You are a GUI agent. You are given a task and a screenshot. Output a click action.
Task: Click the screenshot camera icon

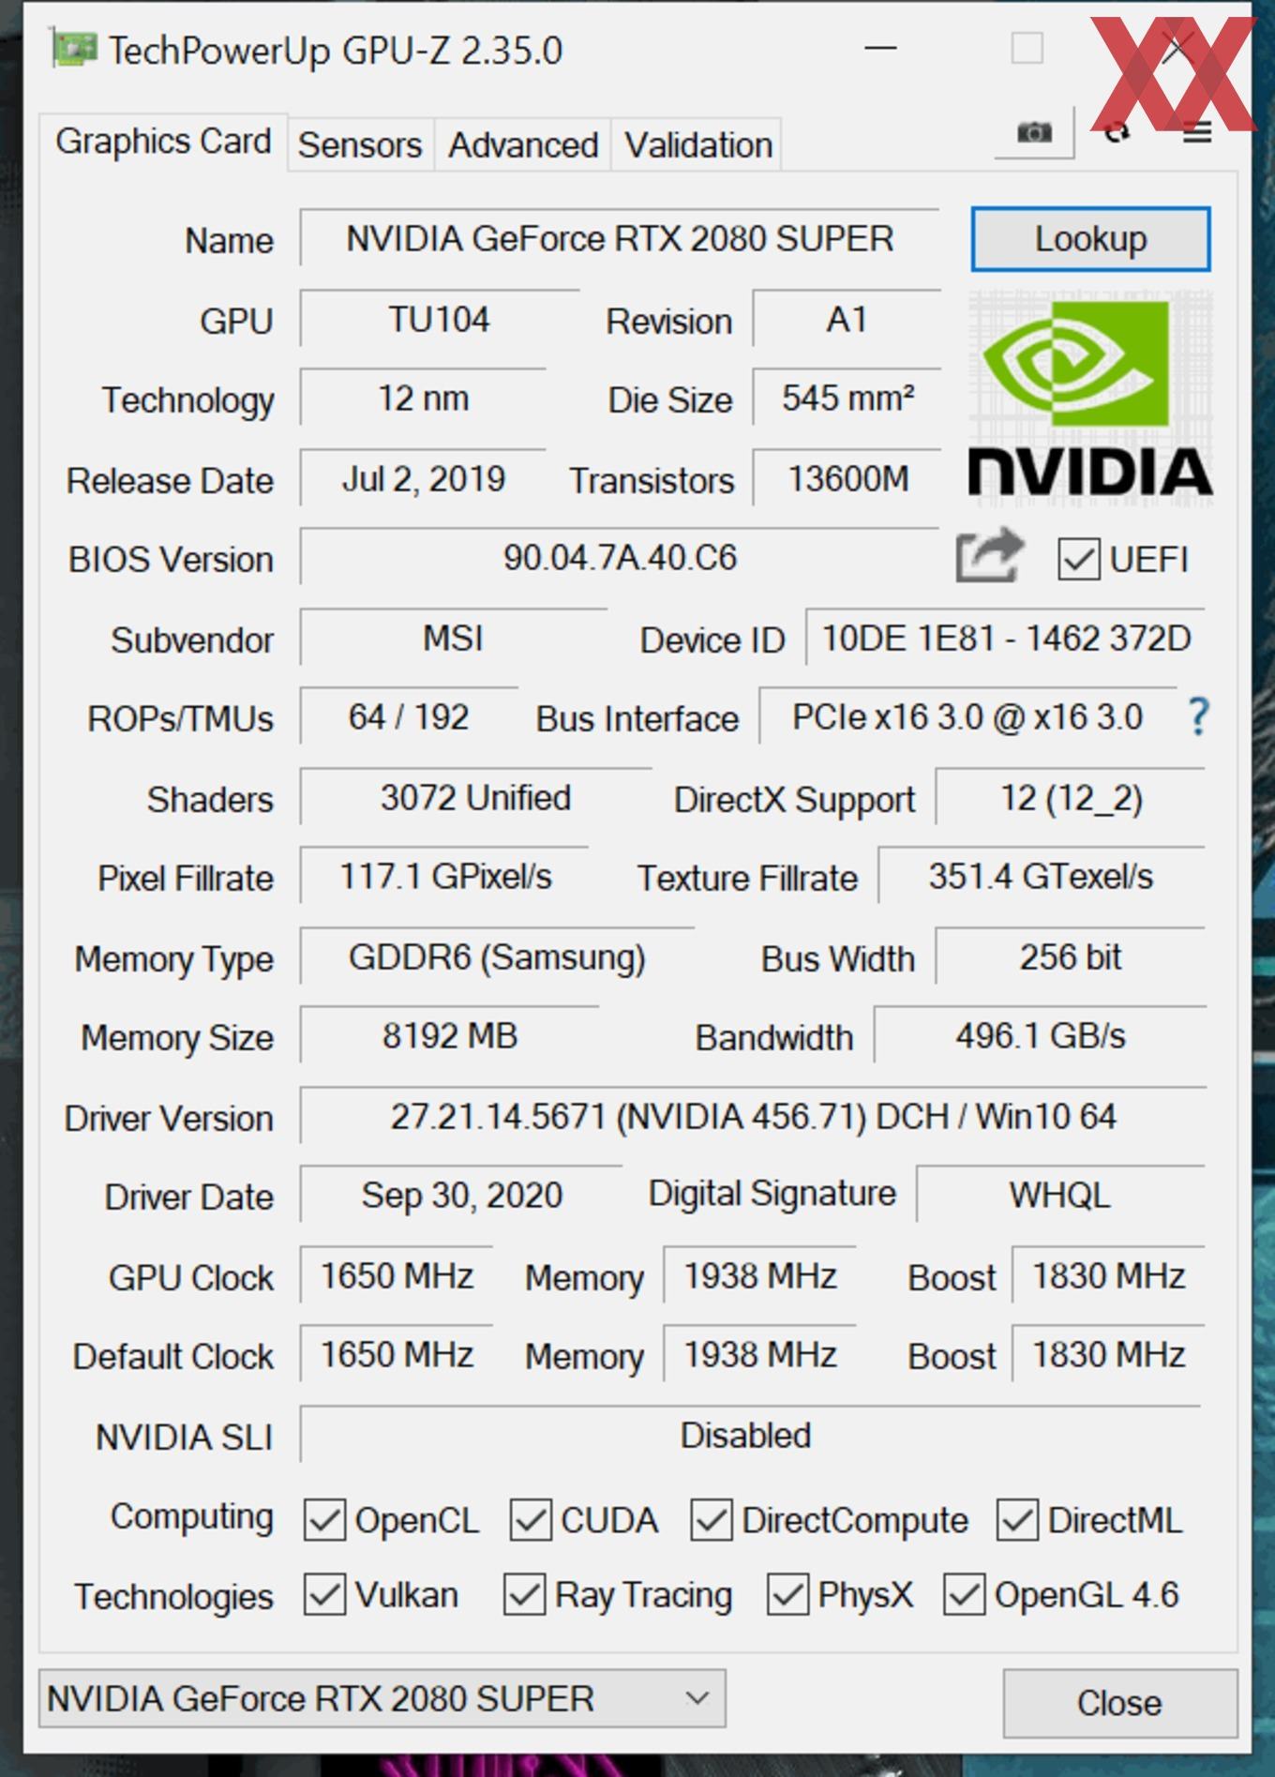(x=1034, y=132)
